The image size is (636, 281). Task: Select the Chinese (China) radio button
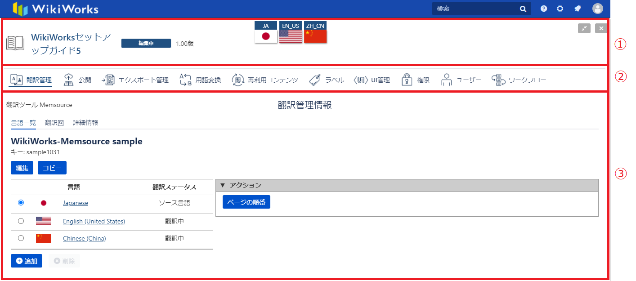pyautogui.click(x=21, y=238)
